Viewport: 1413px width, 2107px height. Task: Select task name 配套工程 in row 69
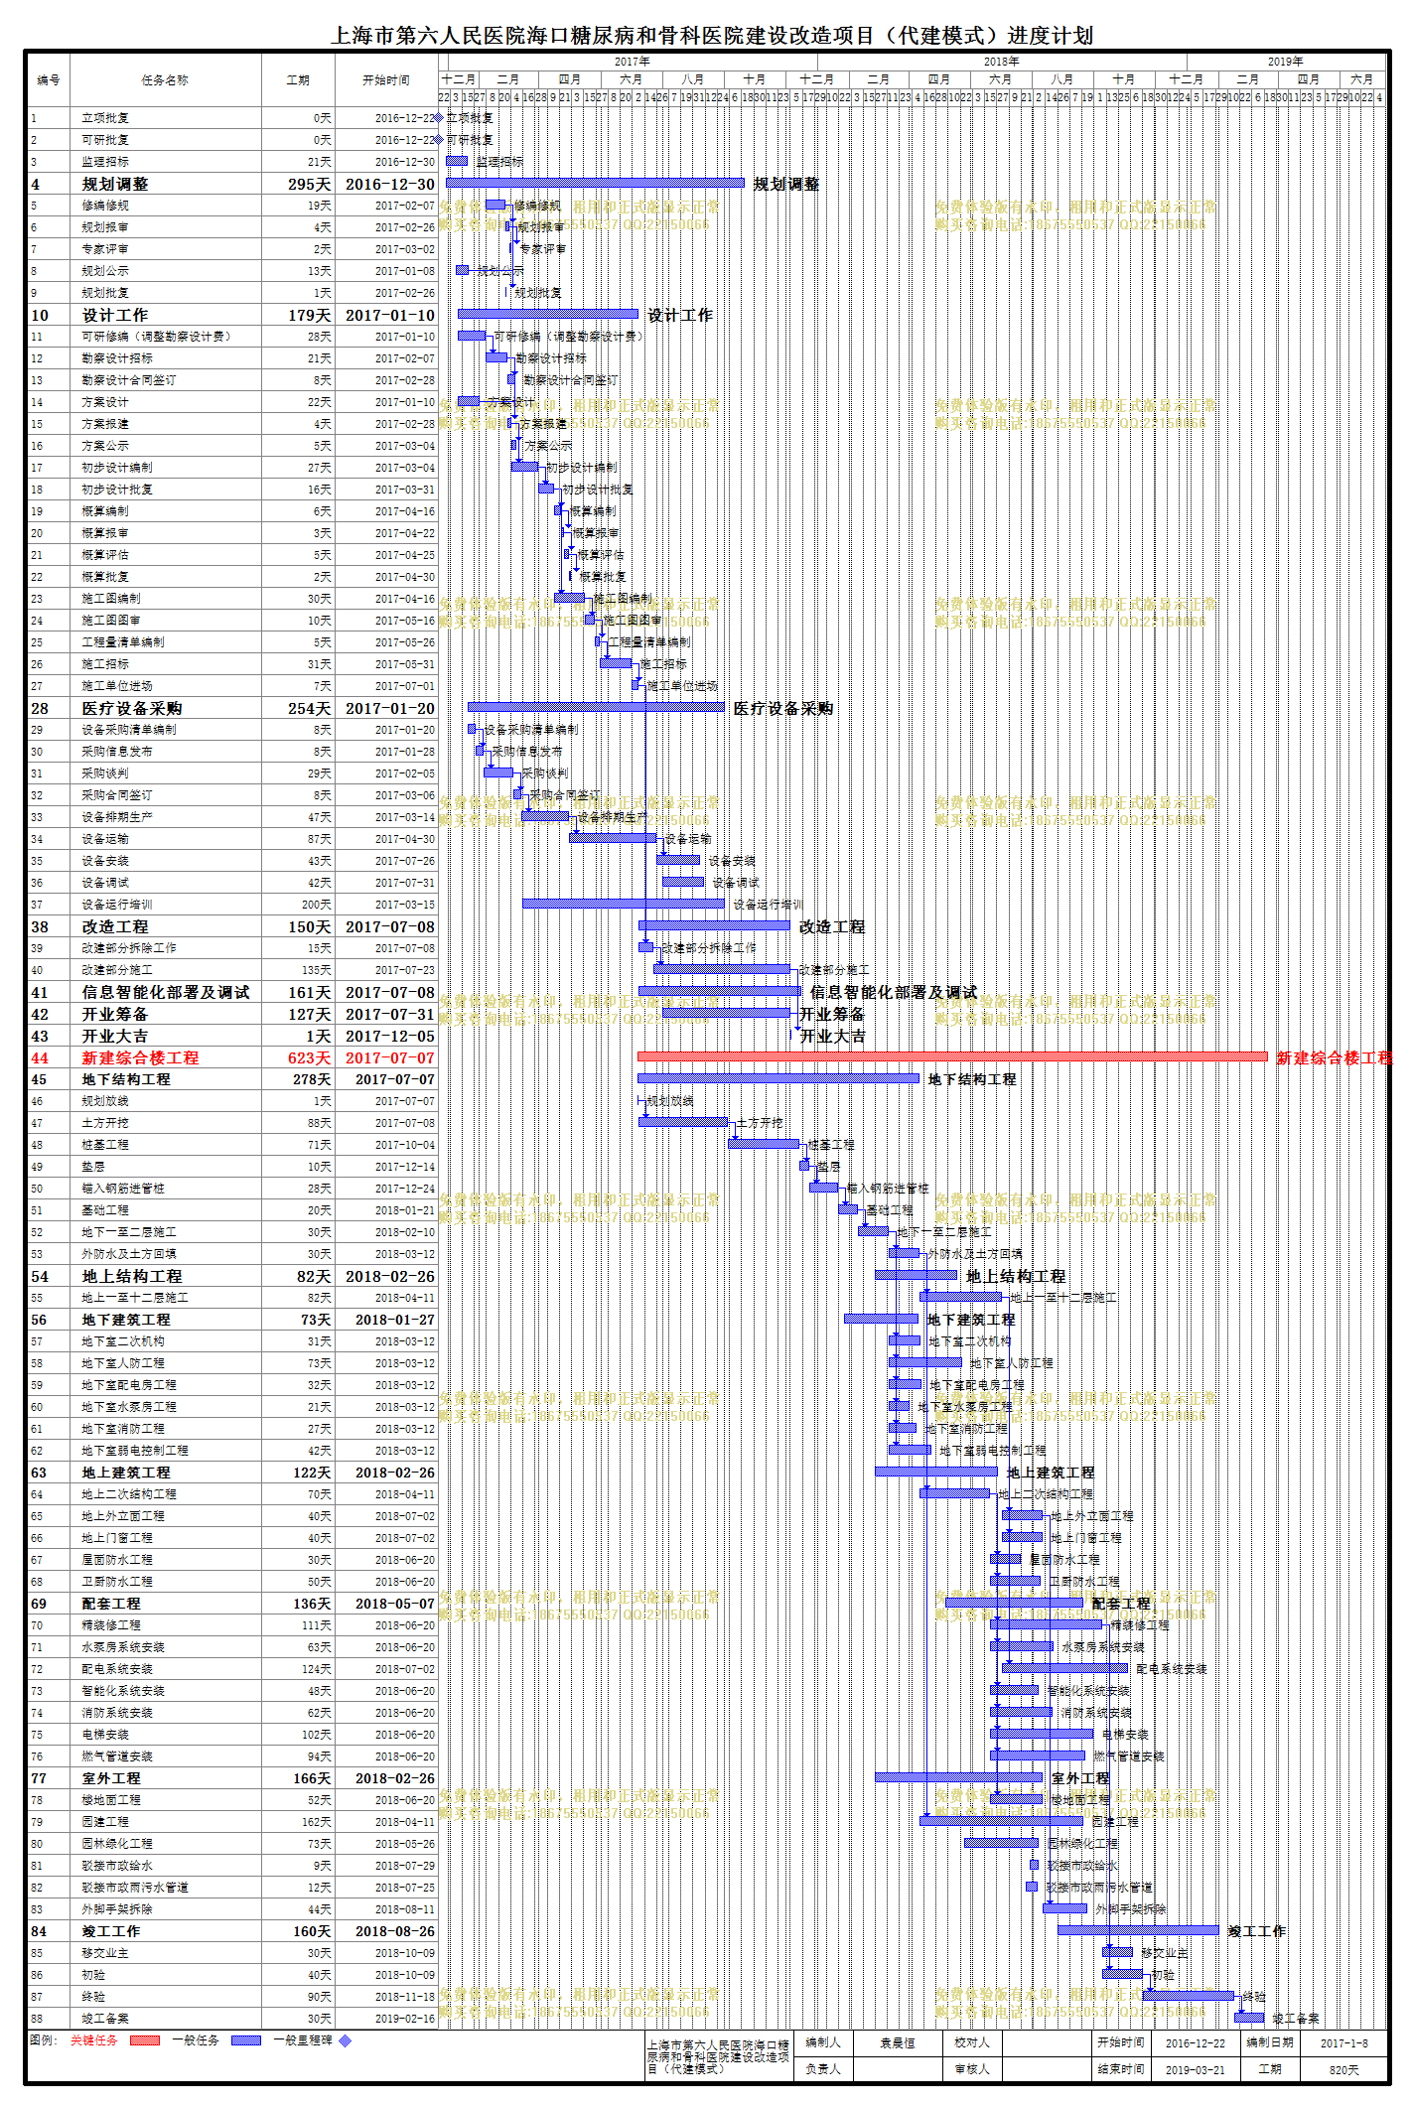click(x=111, y=1604)
